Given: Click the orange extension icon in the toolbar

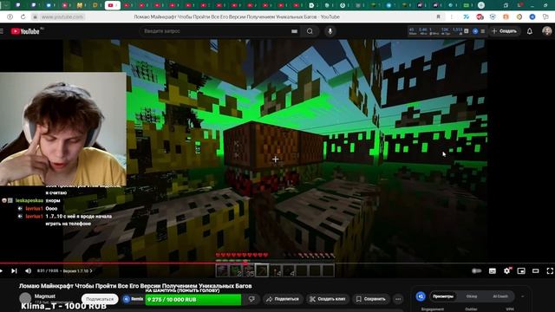Looking at the screenshot, I should pyautogui.click(x=506, y=16).
